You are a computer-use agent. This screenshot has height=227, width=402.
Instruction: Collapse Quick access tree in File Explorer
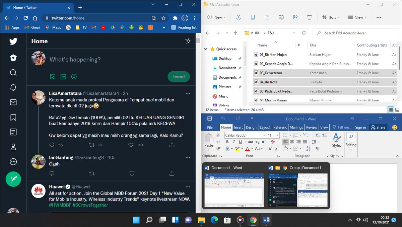tap(206, 49)
